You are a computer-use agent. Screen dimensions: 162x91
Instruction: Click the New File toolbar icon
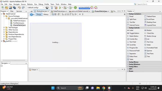pyautogui.click(x=3, y=8)
